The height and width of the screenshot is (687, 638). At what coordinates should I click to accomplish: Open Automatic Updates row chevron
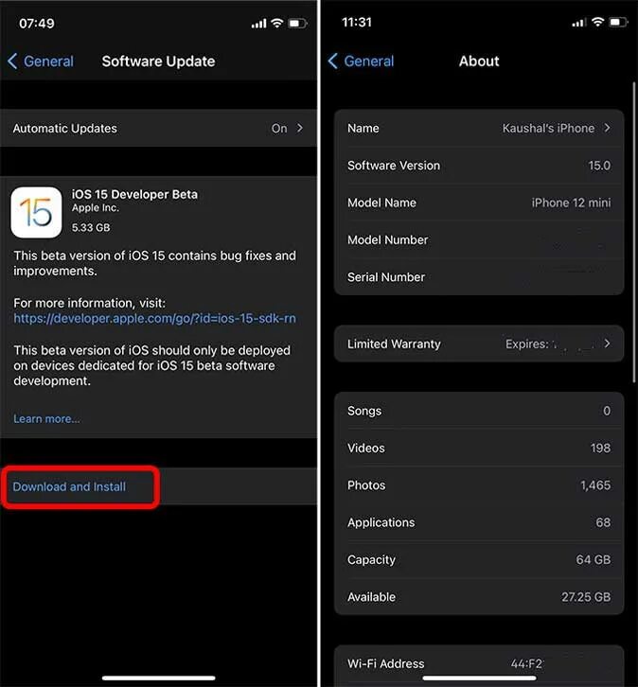coord(300,129)
